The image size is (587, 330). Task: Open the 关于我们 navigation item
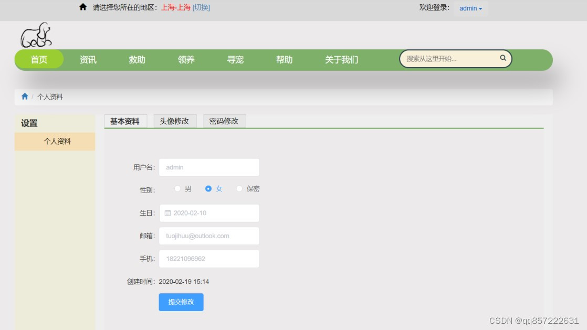pos(341,59)
